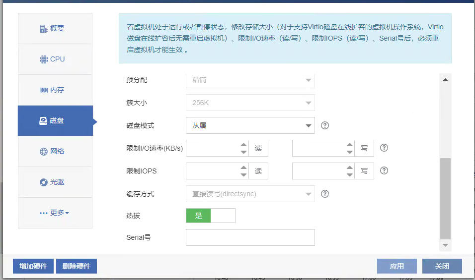The image size is (475, 280).
Task: Click the 删除硬件 delete hardware button
Action: pos(77,266)
